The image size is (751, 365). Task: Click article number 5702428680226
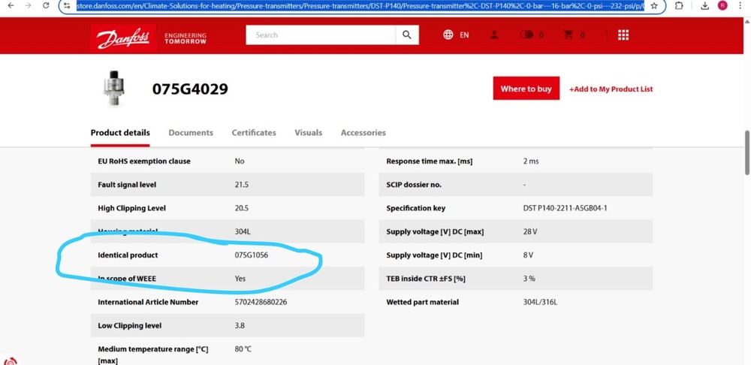click(x=261, y=302)
